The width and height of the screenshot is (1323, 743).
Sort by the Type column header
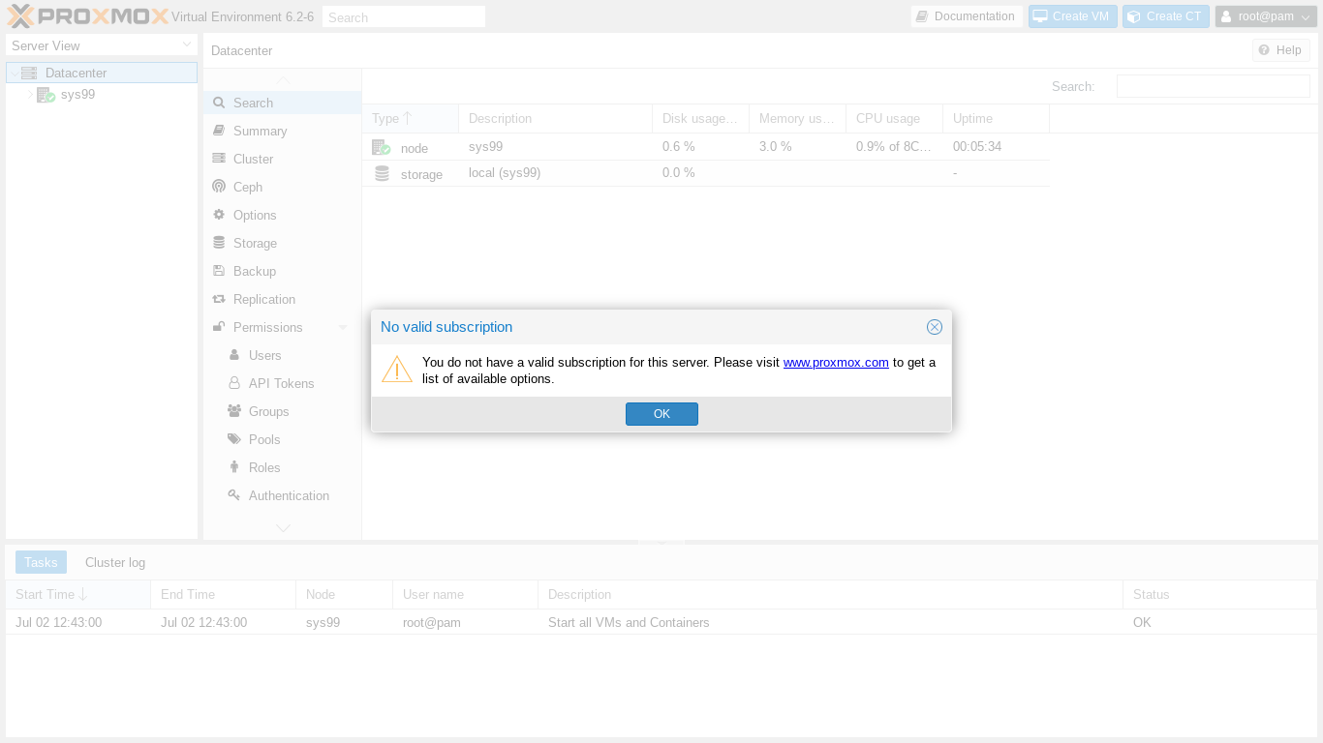[386, 119]
